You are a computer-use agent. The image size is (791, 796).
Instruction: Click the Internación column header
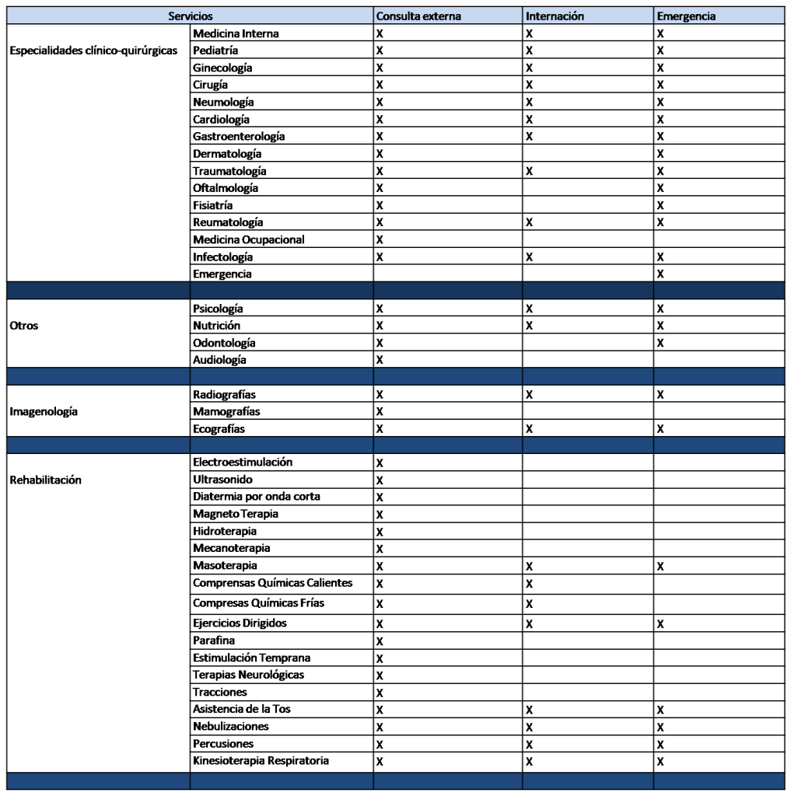click(x=554, y=16)
